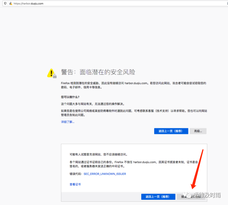Click upper 返回上一页（推荐）button
Image resolution: width=228 pixels, height=205 pixels.
tap(171, 131)
